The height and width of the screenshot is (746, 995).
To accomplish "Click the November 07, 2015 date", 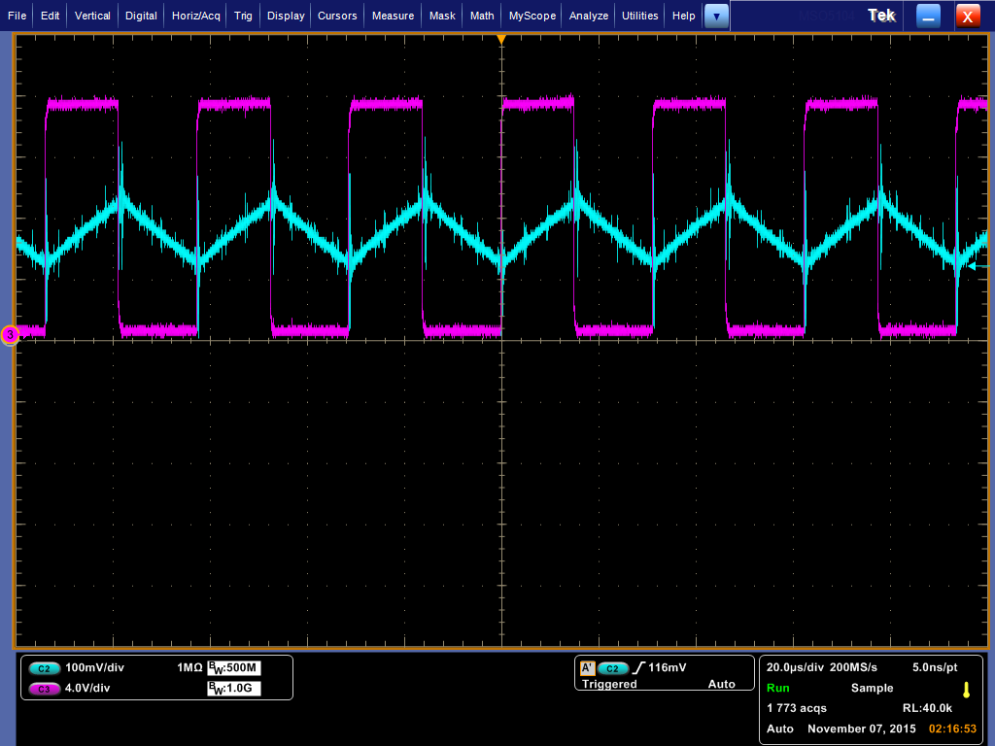I will 861,729.
